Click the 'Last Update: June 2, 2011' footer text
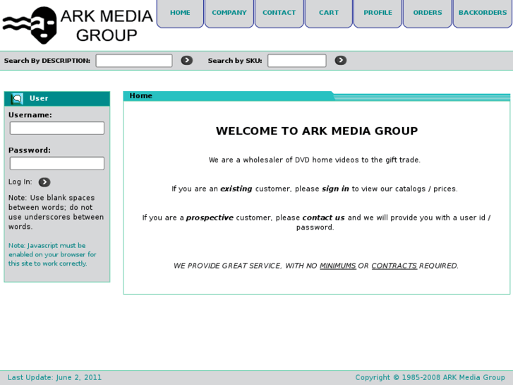 [54, 377]
